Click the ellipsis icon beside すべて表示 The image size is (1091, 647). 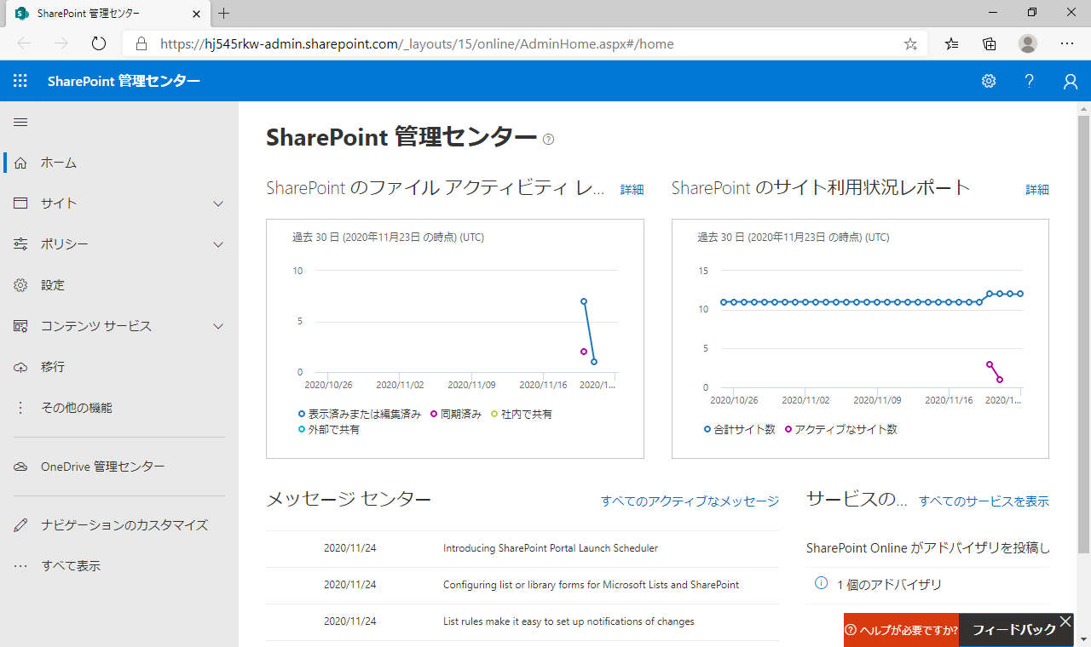(x=21, y=566)
